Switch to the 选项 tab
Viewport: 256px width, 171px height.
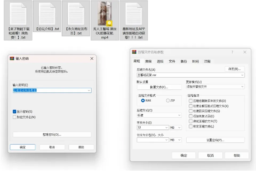[160, 61]
